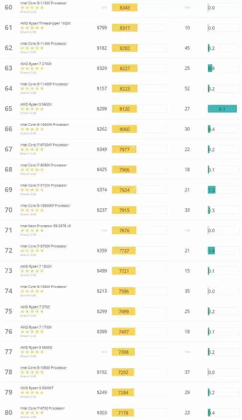242x420 pixels.
Task: Select AMD Ryzen 7 1700X link
Action: coord(36,327)
